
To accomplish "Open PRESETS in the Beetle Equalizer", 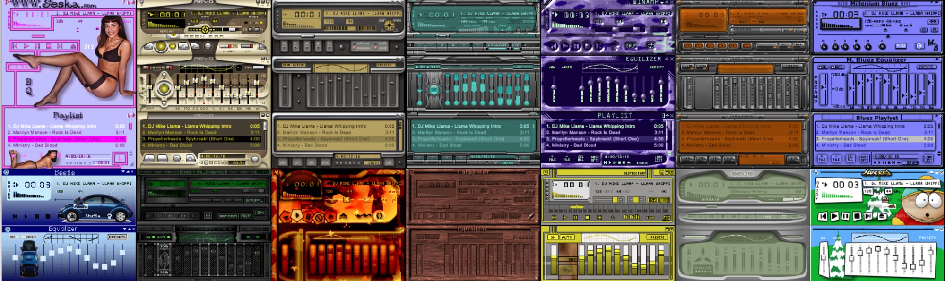I will 117,237.
